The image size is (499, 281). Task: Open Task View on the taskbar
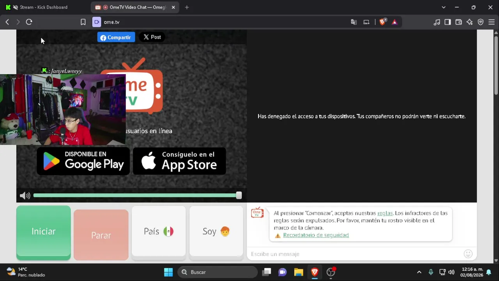(x=267, y=272)
